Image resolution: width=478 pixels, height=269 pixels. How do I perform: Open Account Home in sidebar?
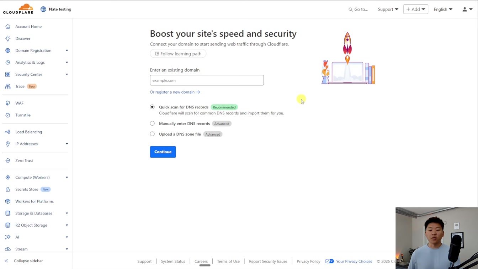pos(28,27)
